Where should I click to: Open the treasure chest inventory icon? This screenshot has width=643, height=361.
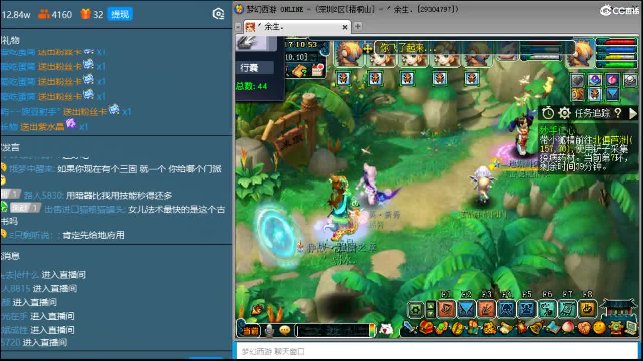tap(426, 329)
